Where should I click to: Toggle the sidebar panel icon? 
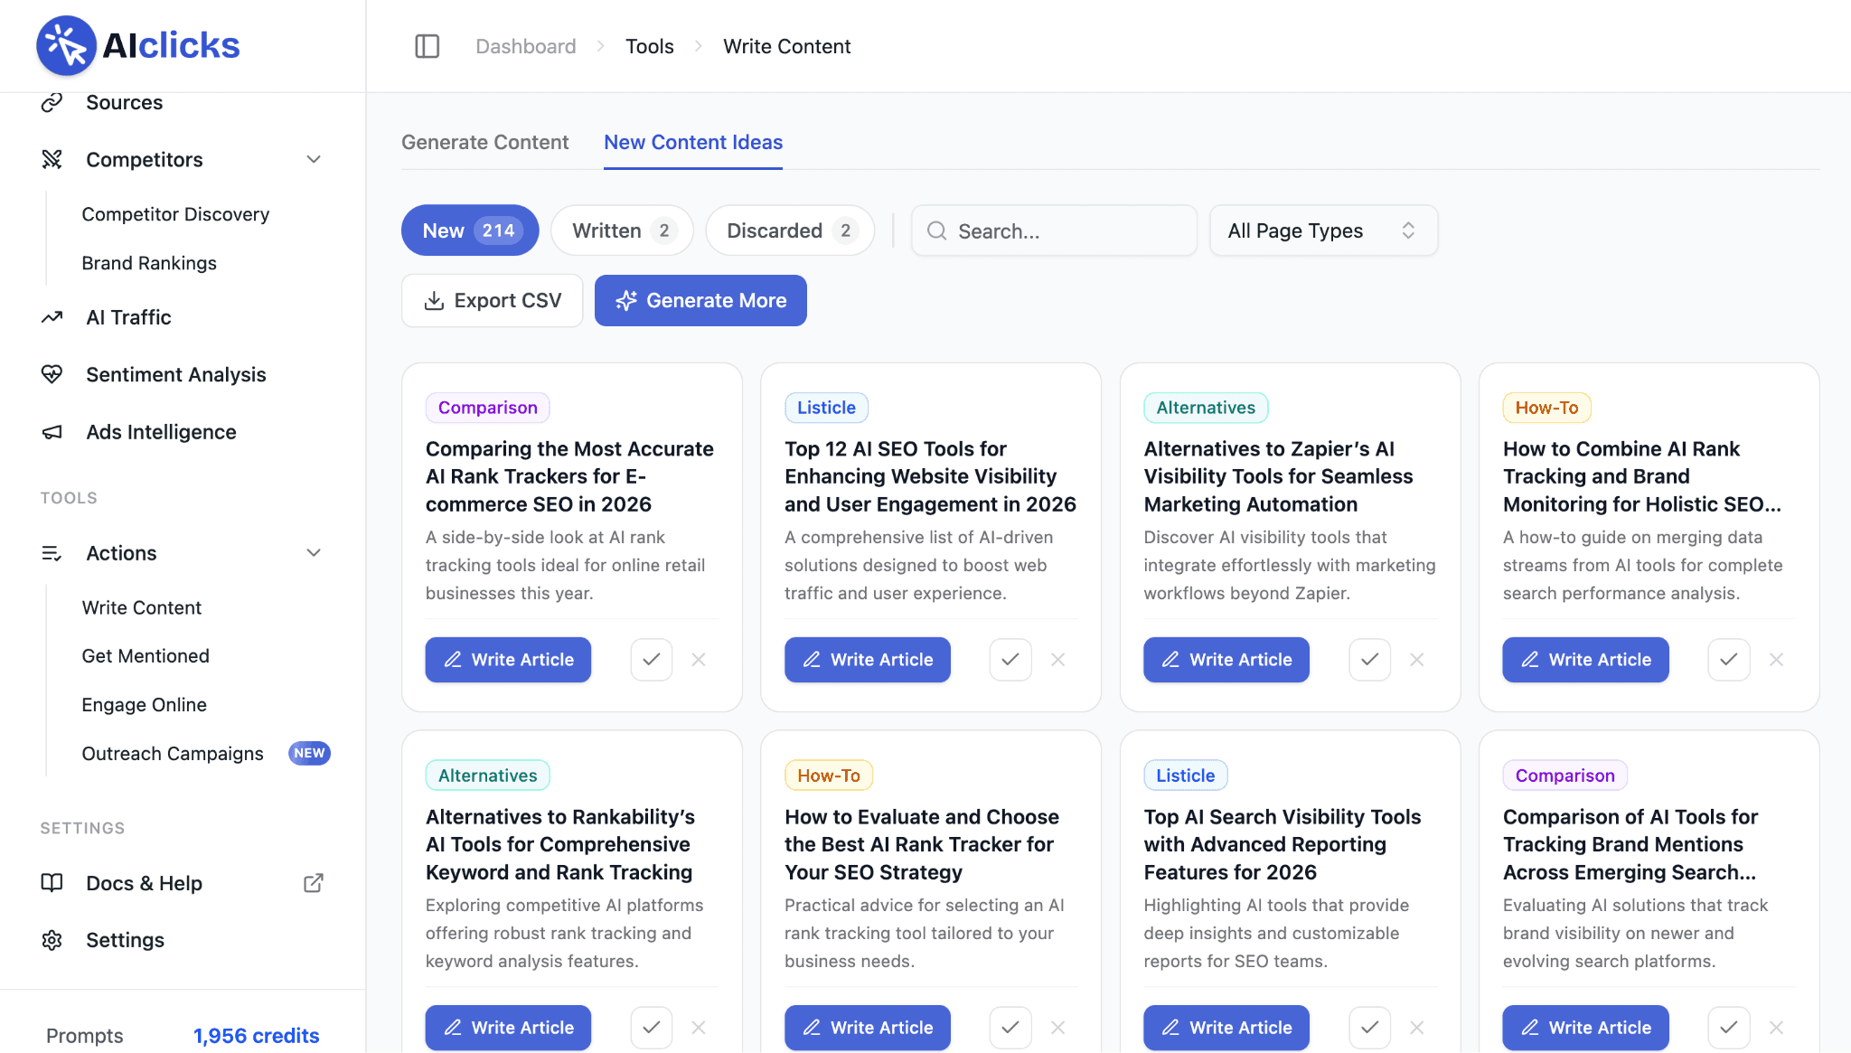(427, 46)
